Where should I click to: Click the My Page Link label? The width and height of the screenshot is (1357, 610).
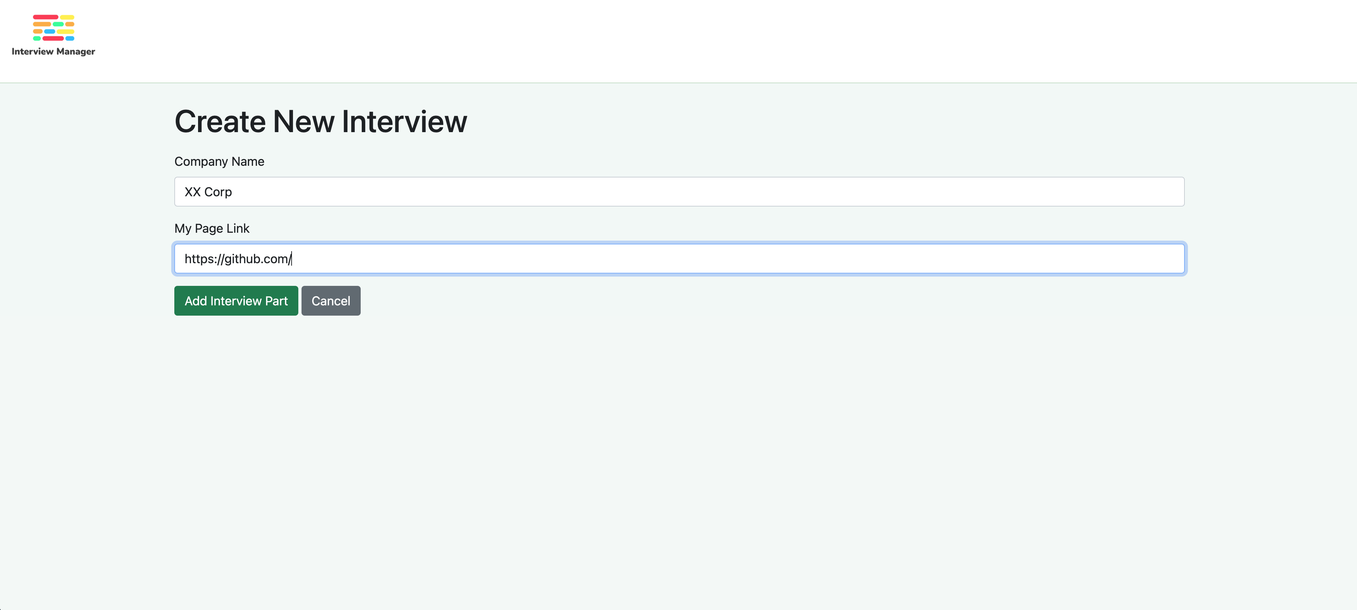pos(212,228)
